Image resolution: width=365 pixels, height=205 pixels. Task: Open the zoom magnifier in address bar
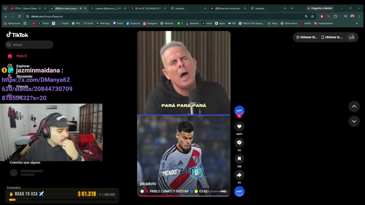pos(306,17)
